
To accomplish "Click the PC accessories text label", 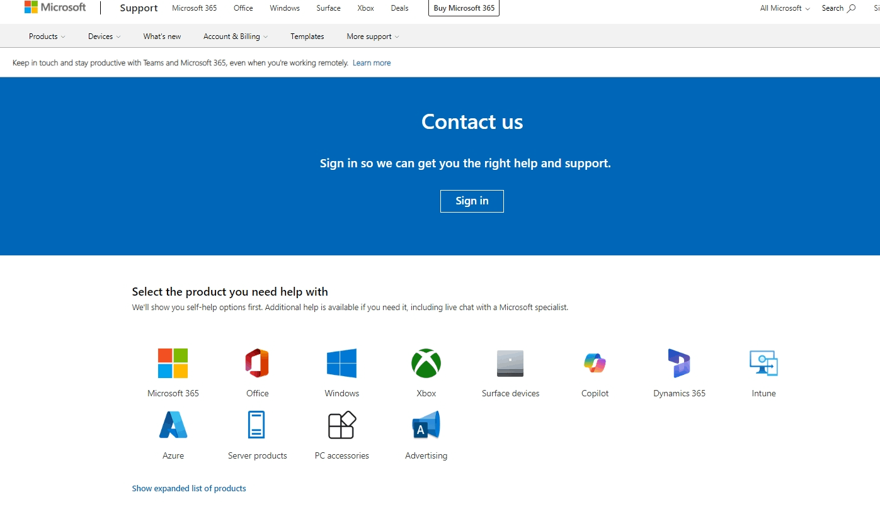I will [342, 455].
